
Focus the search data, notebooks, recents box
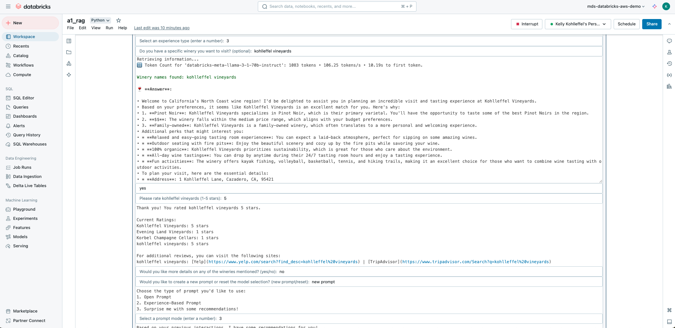[x=337, y=6]
